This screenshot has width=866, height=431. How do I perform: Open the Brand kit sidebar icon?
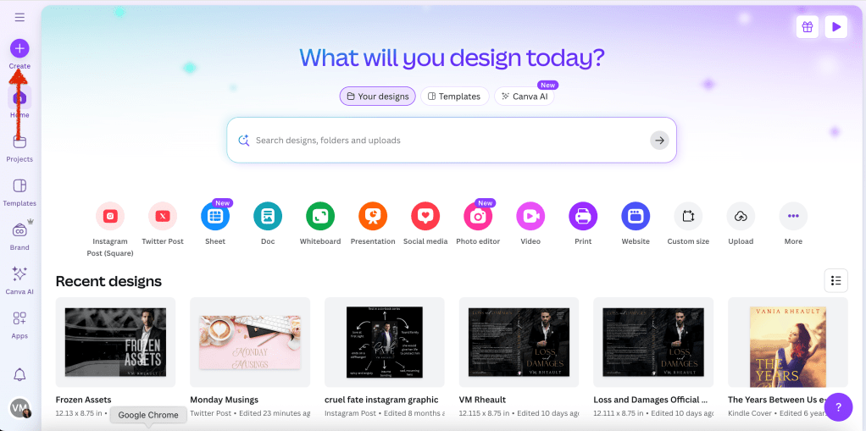(x=19, y=230)
